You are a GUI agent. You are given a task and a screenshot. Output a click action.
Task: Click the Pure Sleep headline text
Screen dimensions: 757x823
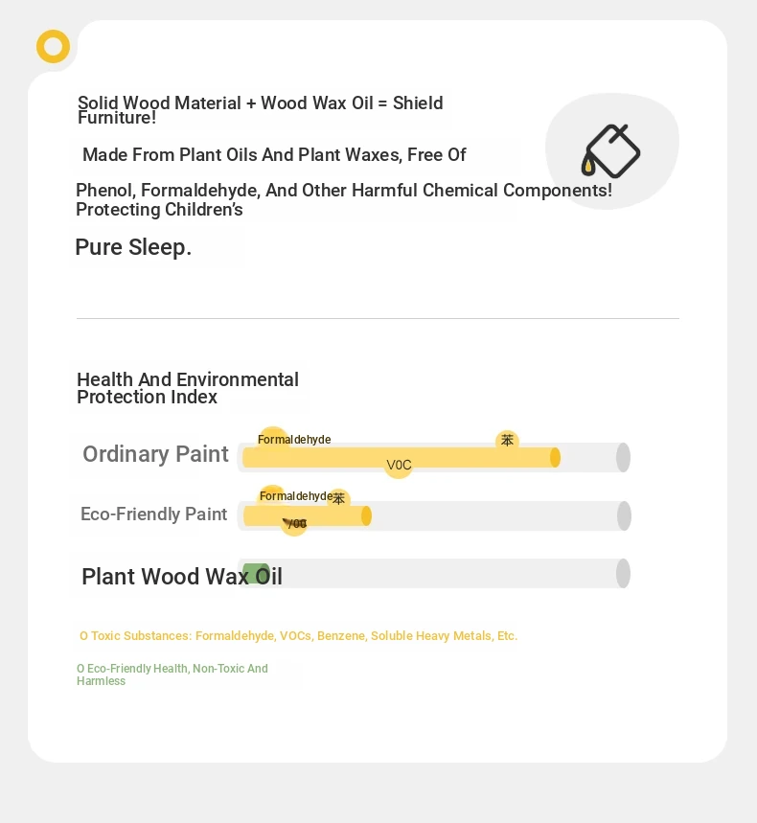tap(133, 247)
